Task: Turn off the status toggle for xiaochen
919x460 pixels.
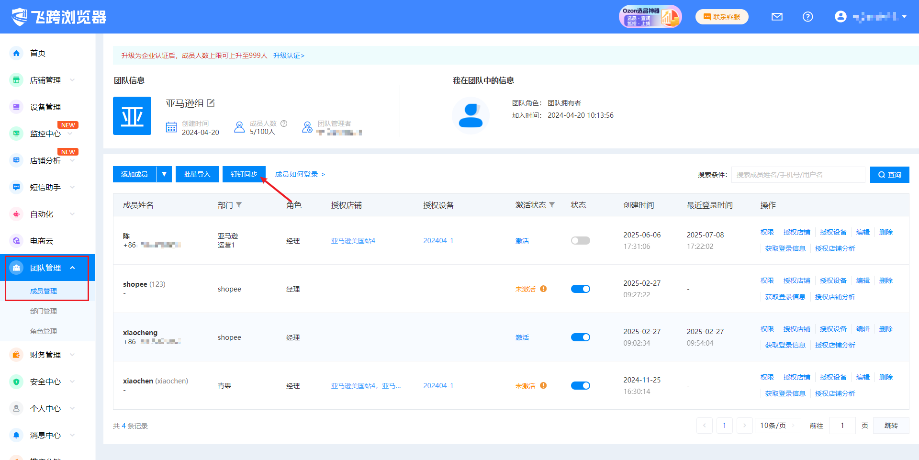Action: point(580,386)
